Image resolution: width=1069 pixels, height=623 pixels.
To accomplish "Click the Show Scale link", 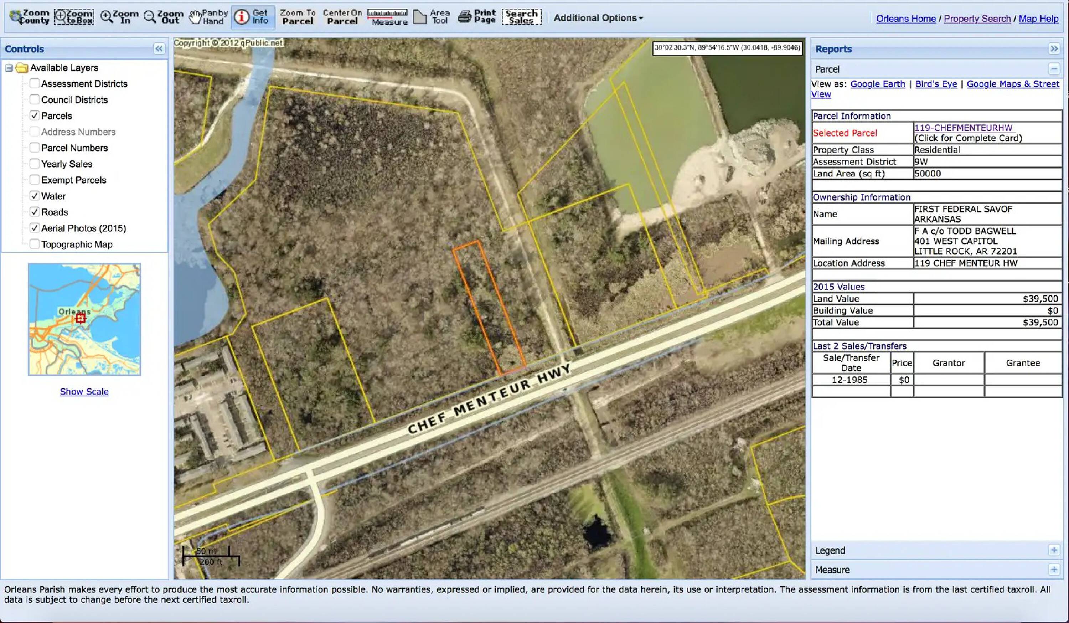I will [x=84, y=391].
